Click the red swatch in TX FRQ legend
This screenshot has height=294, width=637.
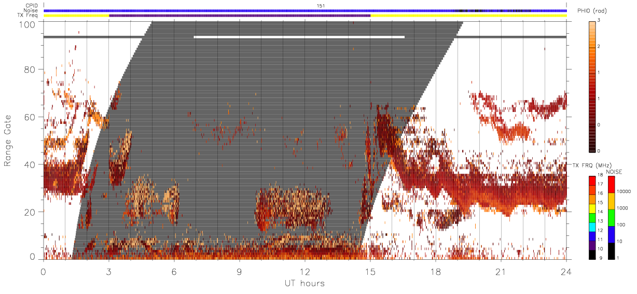592,181
